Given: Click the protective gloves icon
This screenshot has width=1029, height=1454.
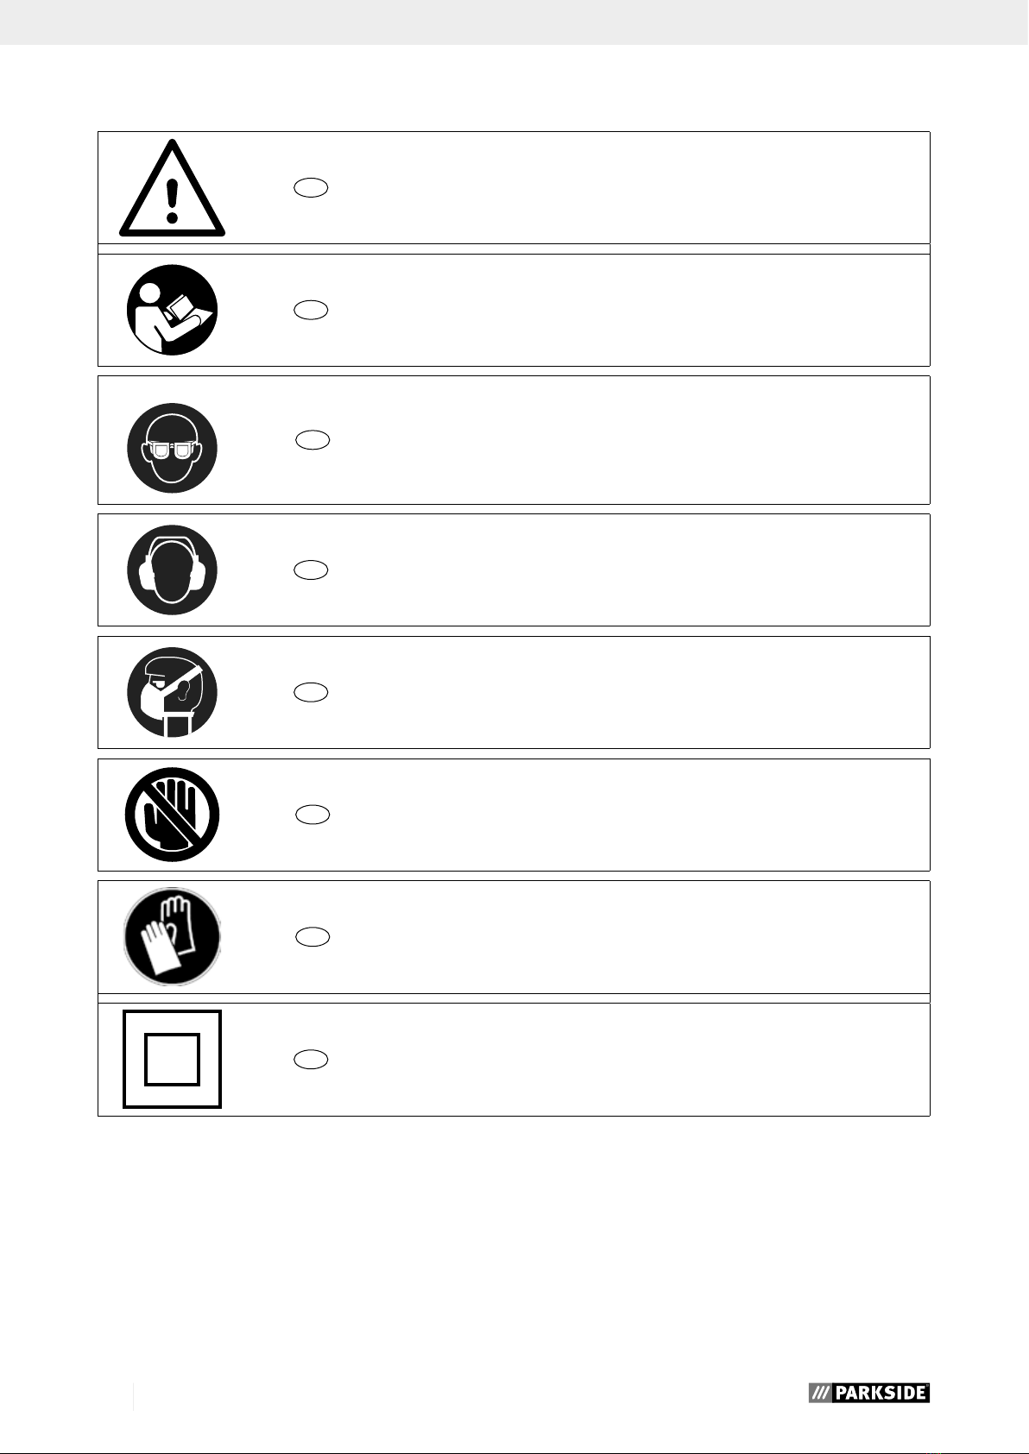Looking at the screenshot, I should [173, 937].
